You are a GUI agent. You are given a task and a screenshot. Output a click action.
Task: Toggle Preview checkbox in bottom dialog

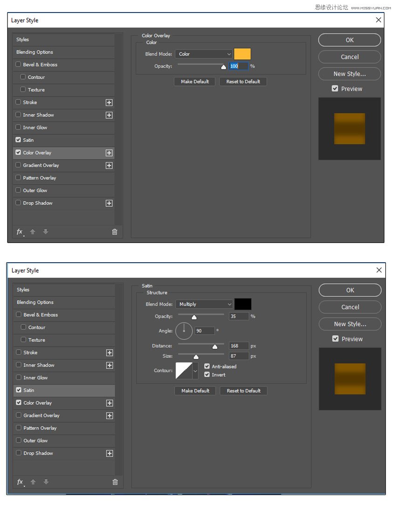(x=335, y=339)
